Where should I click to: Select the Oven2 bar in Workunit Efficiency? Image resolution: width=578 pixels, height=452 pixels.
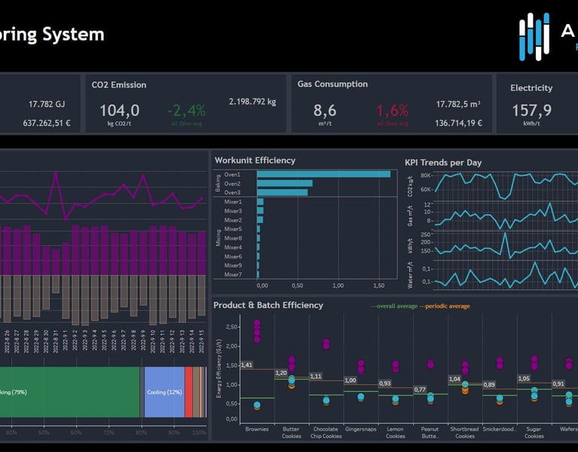[x=284, y=183]
